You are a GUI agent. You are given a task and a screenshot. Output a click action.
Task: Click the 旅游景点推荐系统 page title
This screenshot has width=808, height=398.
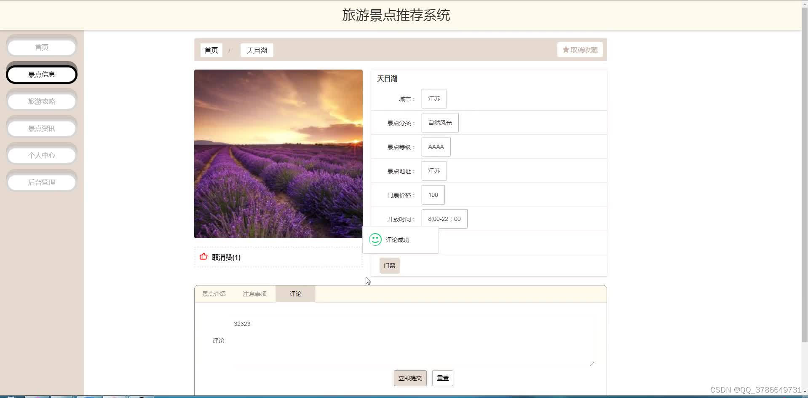[396, 15]
